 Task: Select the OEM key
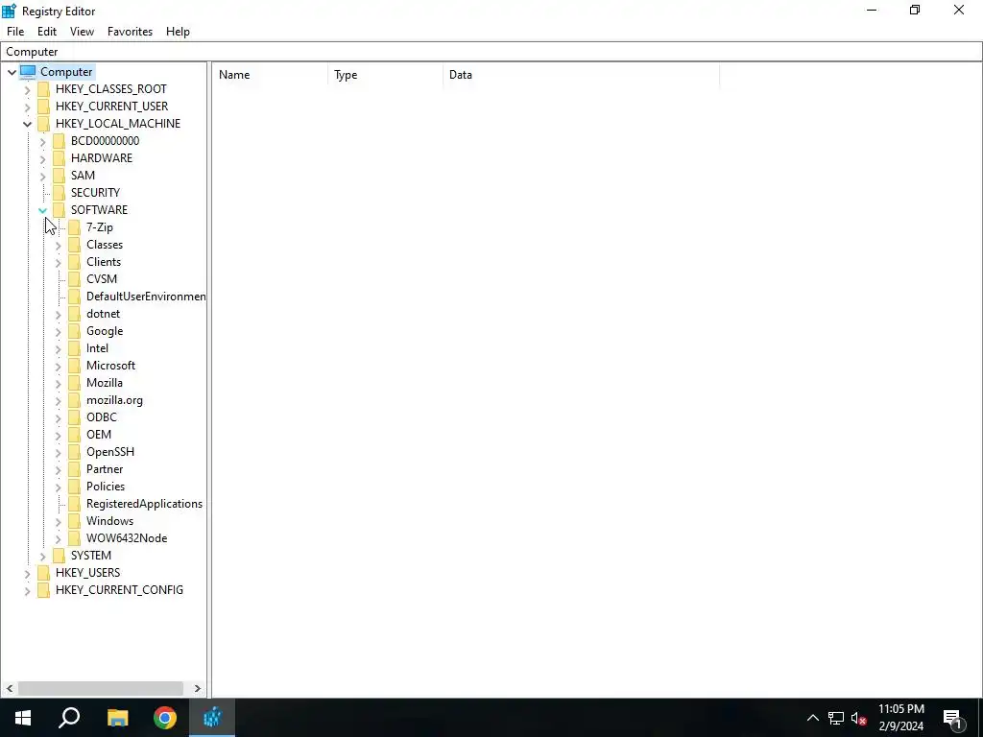click(x=99, y=435)
